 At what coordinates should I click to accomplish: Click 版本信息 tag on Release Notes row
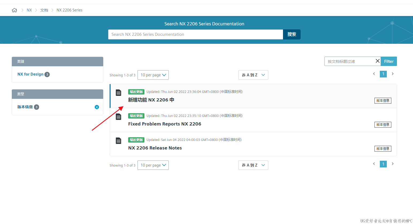click(x=383, y=149)
